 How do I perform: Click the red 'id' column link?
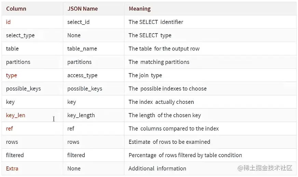coord(8,22)
